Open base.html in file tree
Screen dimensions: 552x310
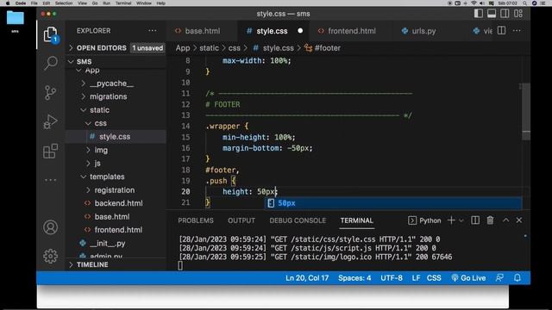point(116,217)
